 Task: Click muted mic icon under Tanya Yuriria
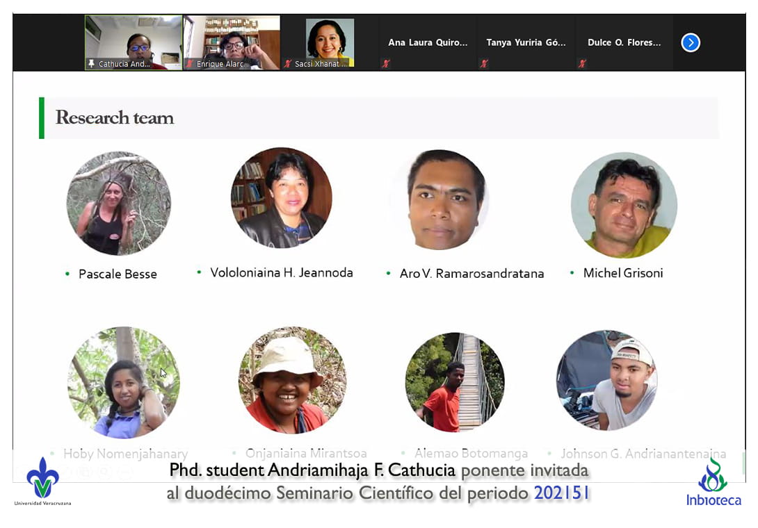(x=484, y=64)
